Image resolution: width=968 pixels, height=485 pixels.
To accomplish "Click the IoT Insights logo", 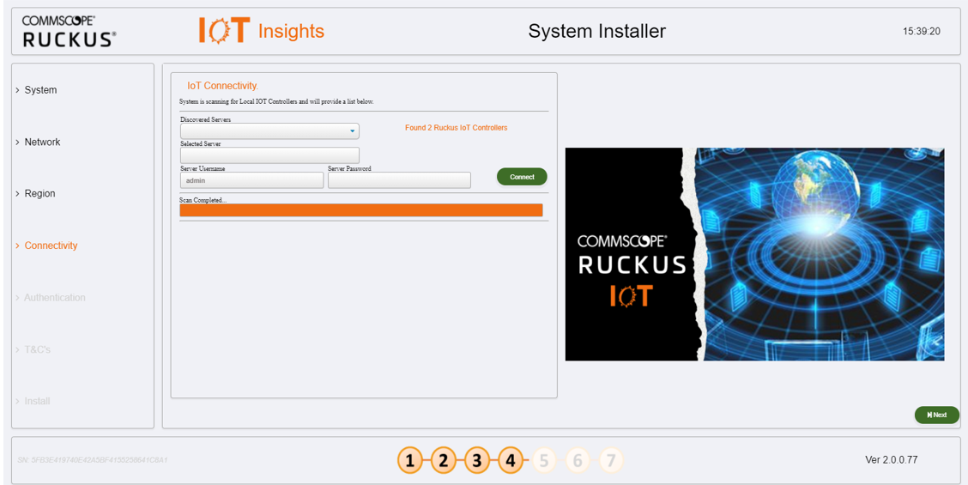I will point(261,30).
